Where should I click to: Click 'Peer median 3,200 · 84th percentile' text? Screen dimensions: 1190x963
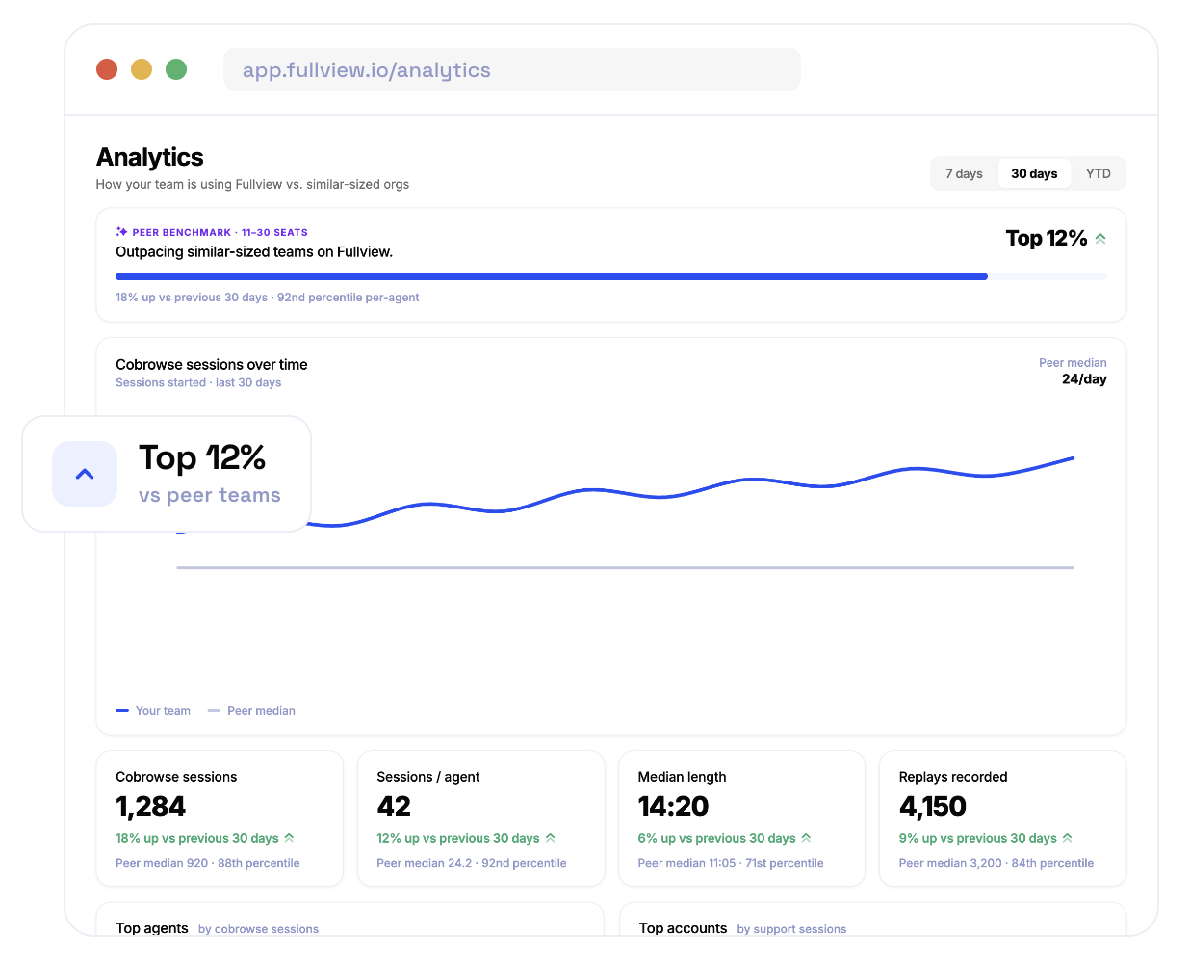(x=996, y=863)
